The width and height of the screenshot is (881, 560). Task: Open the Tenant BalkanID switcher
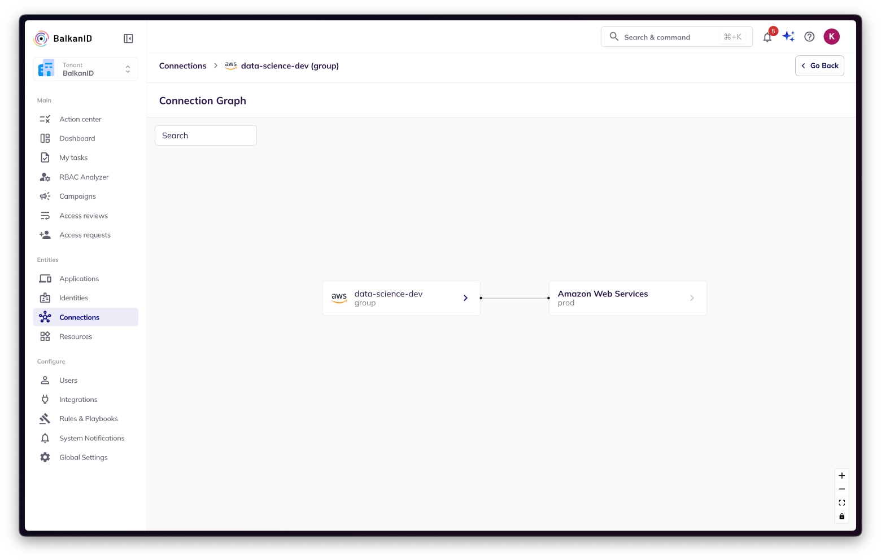tap(85, 69)
